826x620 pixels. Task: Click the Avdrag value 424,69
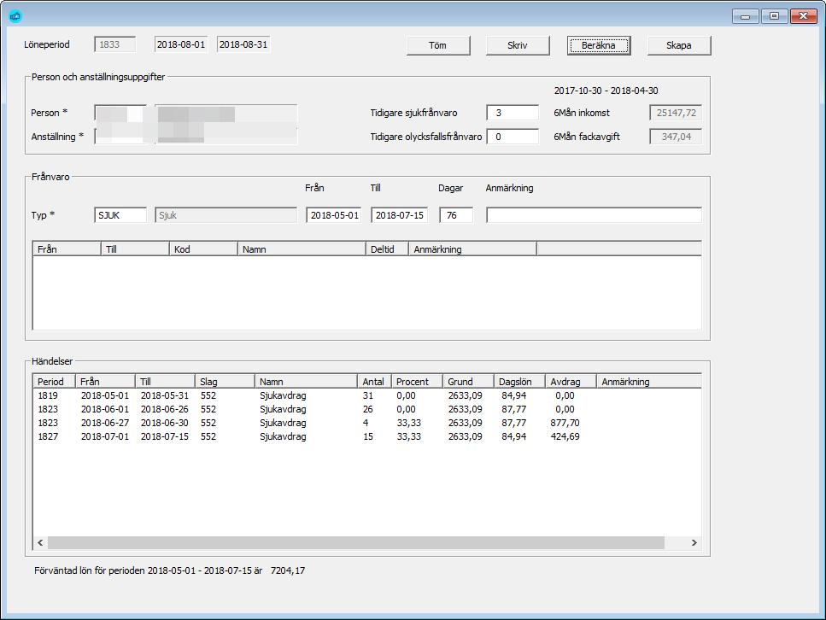click(x=565, y=436)
